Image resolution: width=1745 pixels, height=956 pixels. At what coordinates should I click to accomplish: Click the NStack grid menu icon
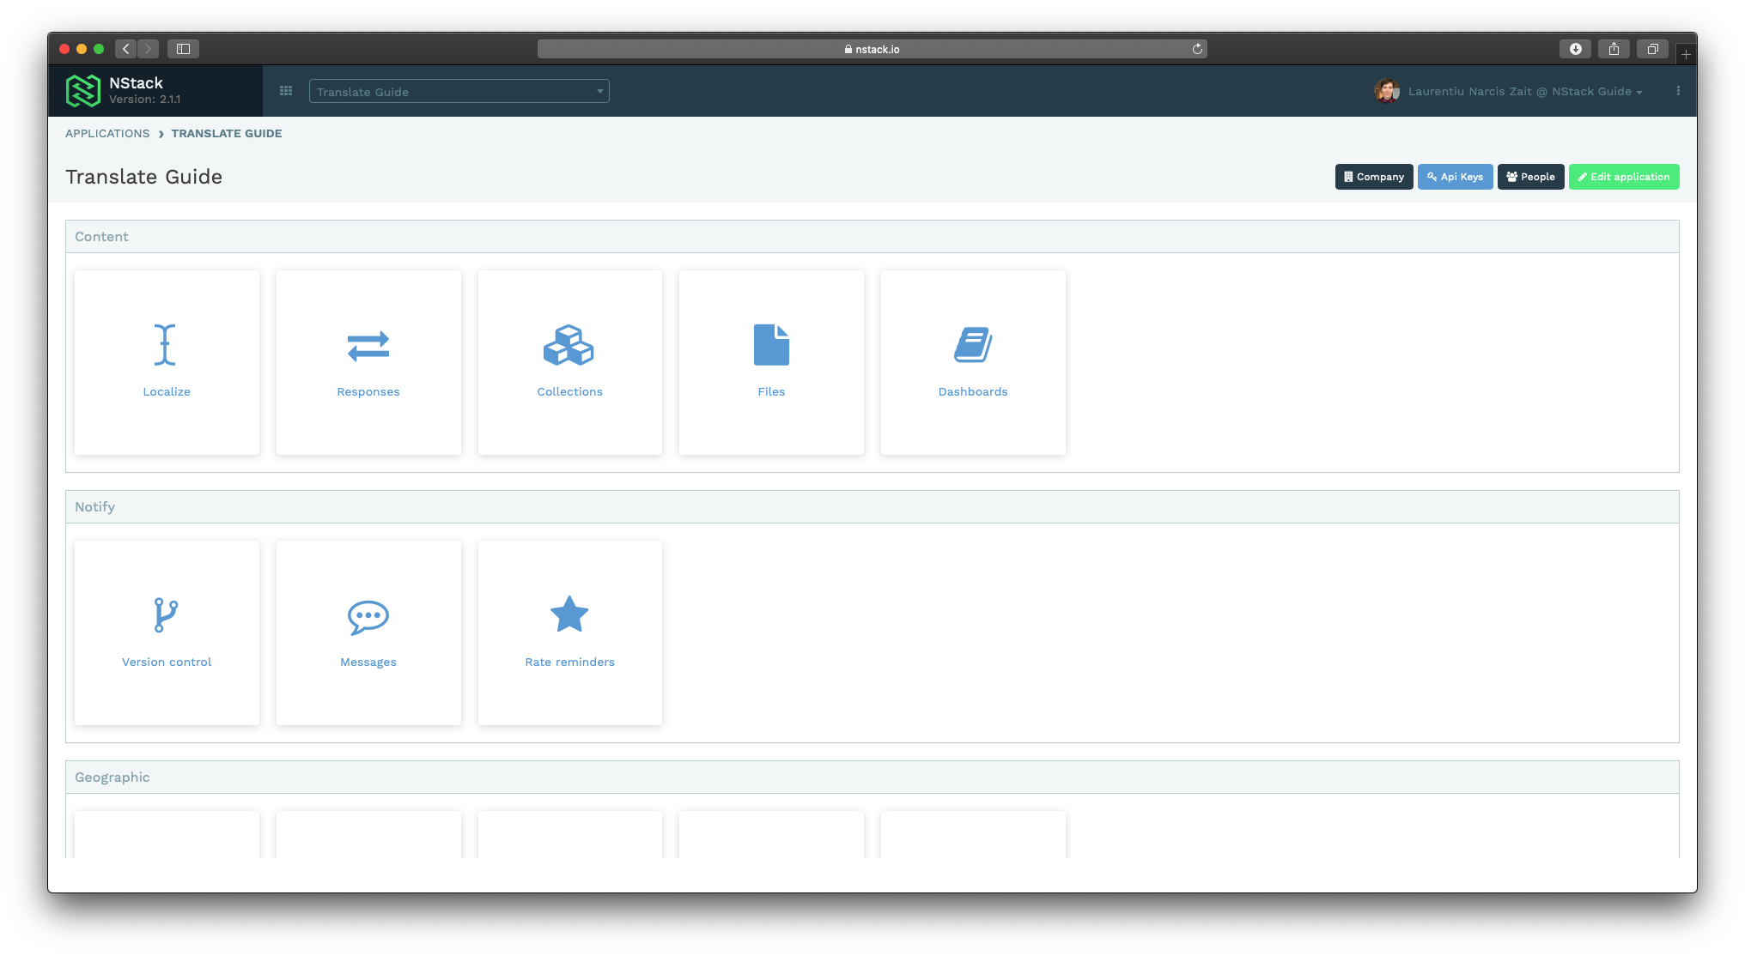coord(286,91)
